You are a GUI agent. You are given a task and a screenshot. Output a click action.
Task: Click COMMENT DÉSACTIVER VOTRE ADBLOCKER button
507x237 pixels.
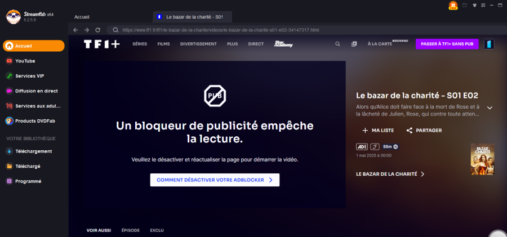pyautogui.click(x=215, y=180)
